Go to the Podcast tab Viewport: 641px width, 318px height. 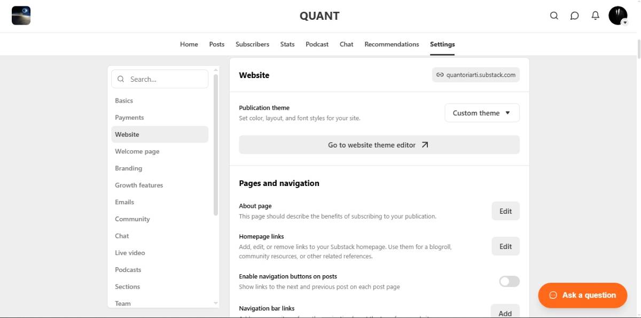(x=317, y=44)
